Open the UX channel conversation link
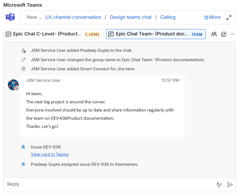 pyautogui.click(x=73, y=17)
